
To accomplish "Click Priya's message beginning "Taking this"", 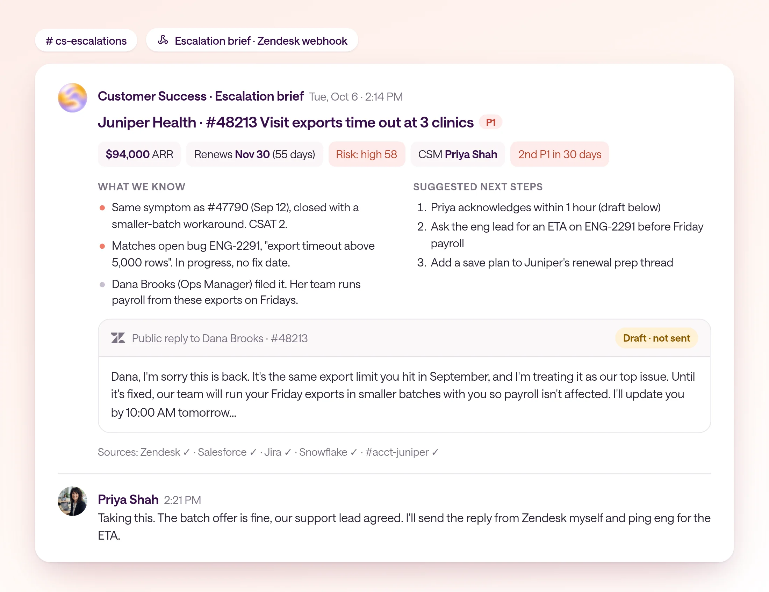I will tap(404, 527).
